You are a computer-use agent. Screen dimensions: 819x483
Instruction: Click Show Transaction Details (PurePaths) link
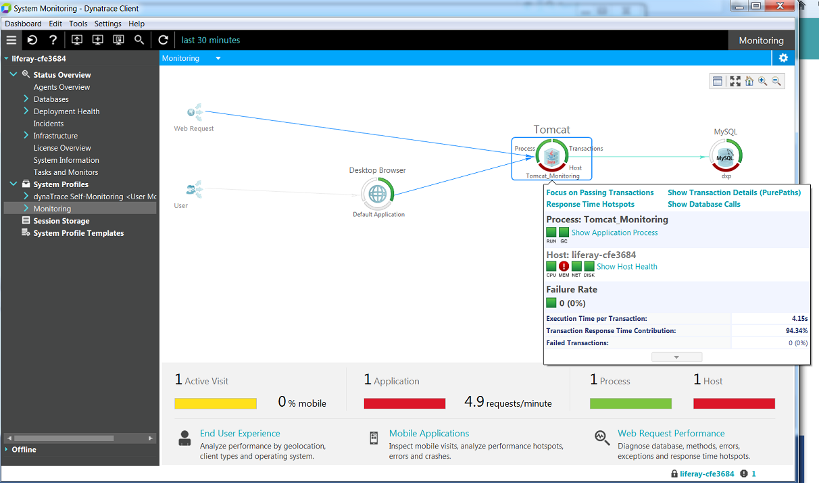pos(734,193)
